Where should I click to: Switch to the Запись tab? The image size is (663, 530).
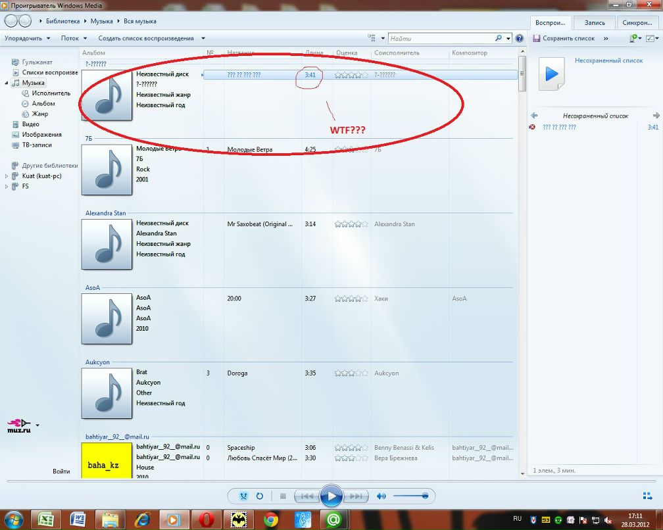(x=594, y=23)
